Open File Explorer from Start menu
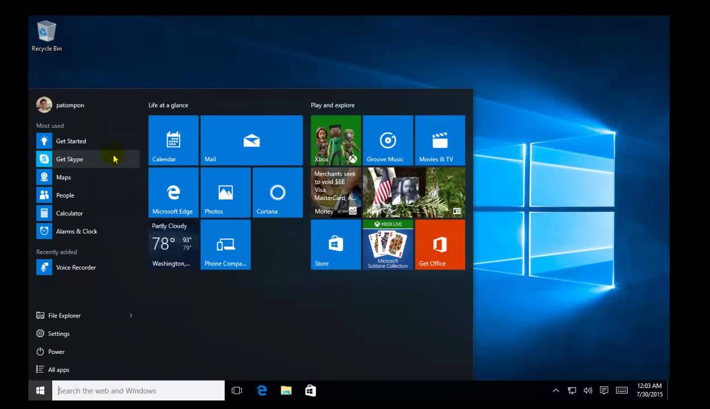 [84, 315]
